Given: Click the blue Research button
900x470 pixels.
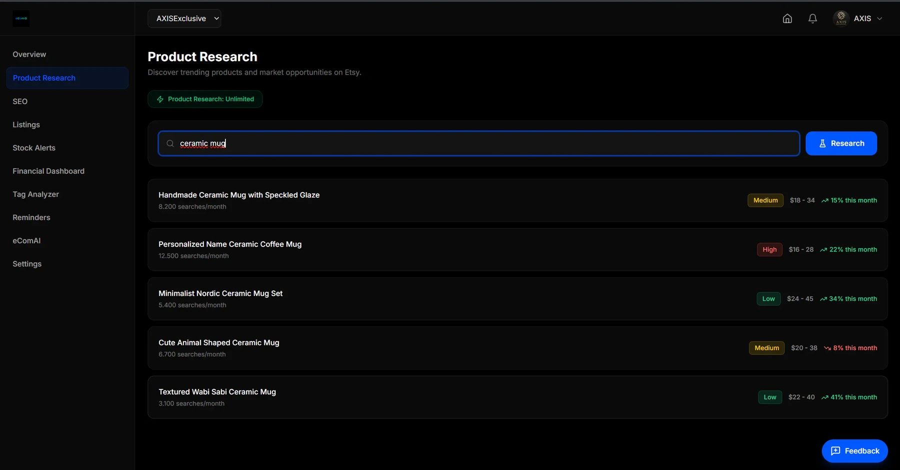Looking at the screenshot, I should click(841, 143).
